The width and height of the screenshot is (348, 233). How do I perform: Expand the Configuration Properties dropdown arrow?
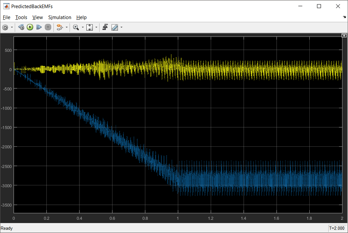point(12,27)
